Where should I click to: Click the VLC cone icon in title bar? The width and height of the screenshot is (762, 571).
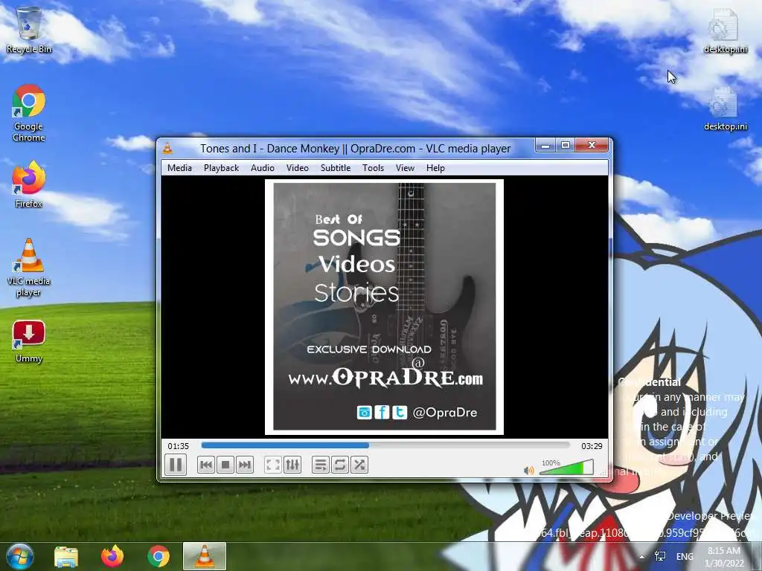pos(167,148)
